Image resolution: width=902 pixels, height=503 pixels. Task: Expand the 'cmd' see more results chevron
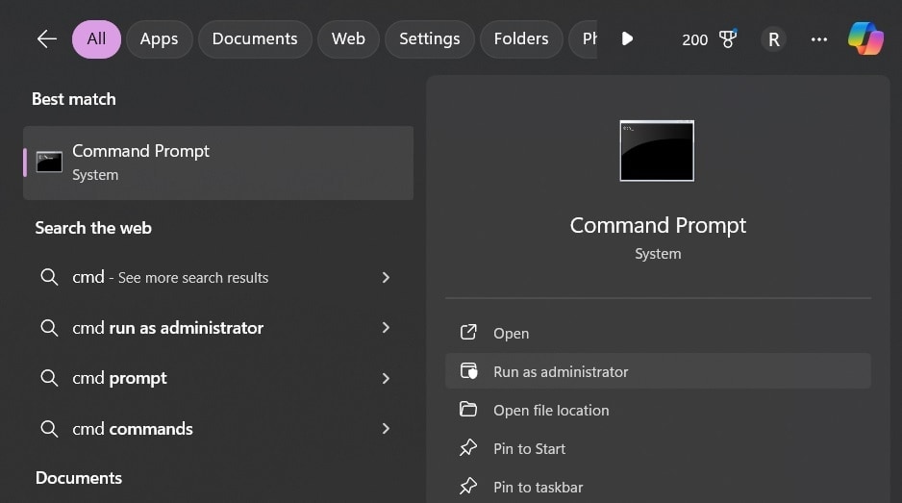(386, 277)
